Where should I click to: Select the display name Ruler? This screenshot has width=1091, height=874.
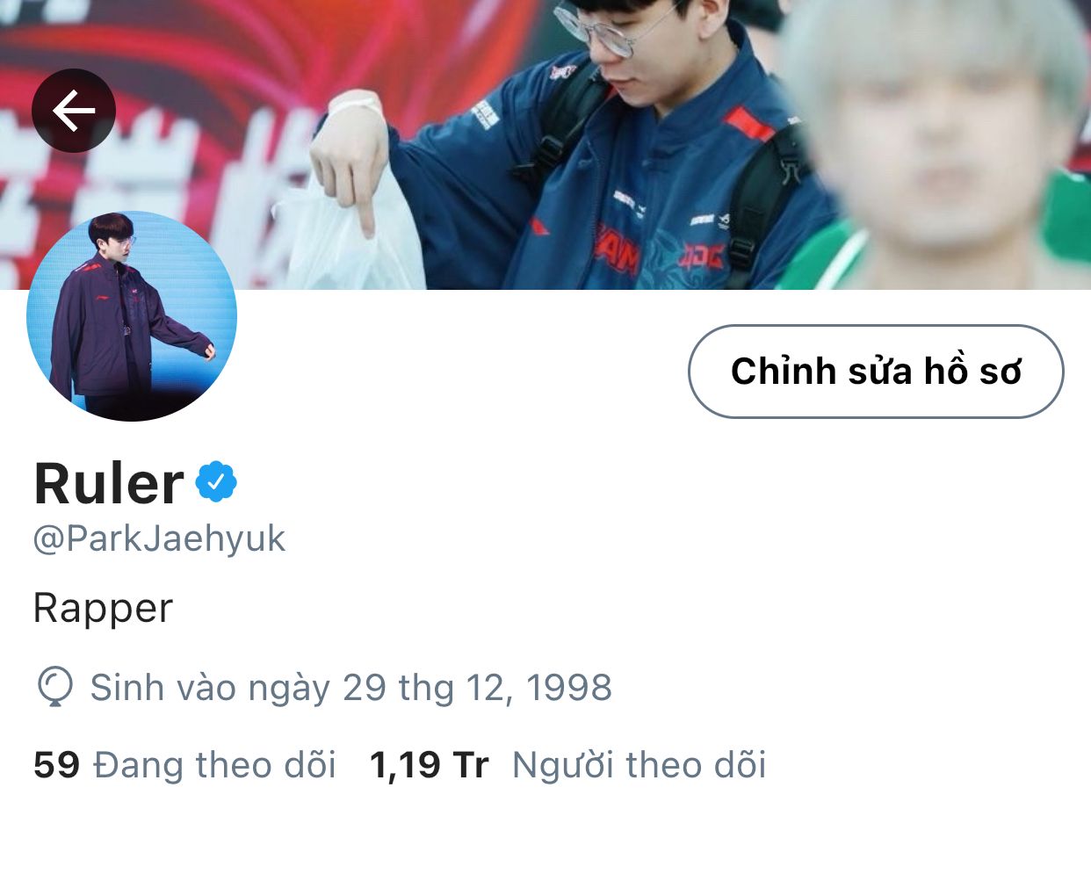point(109,483)
